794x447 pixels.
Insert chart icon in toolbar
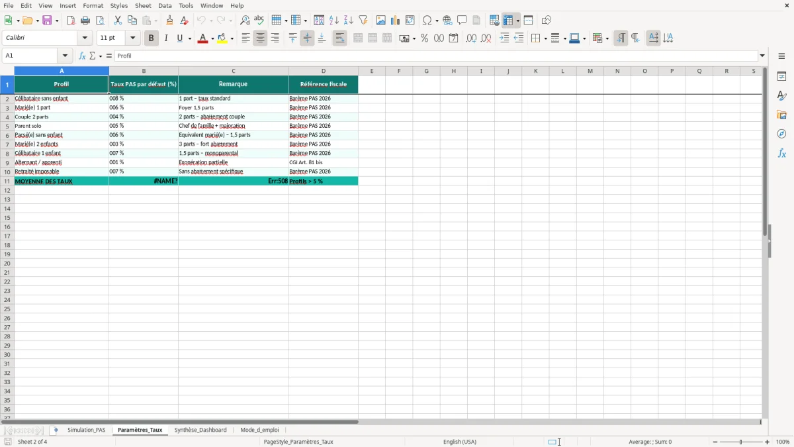(396, 21)
